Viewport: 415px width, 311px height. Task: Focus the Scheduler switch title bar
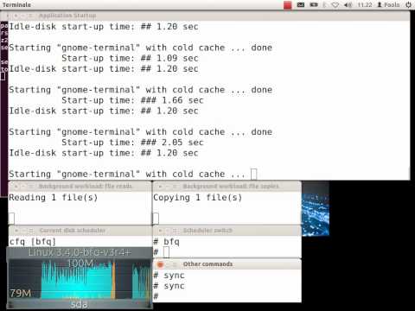227,231
